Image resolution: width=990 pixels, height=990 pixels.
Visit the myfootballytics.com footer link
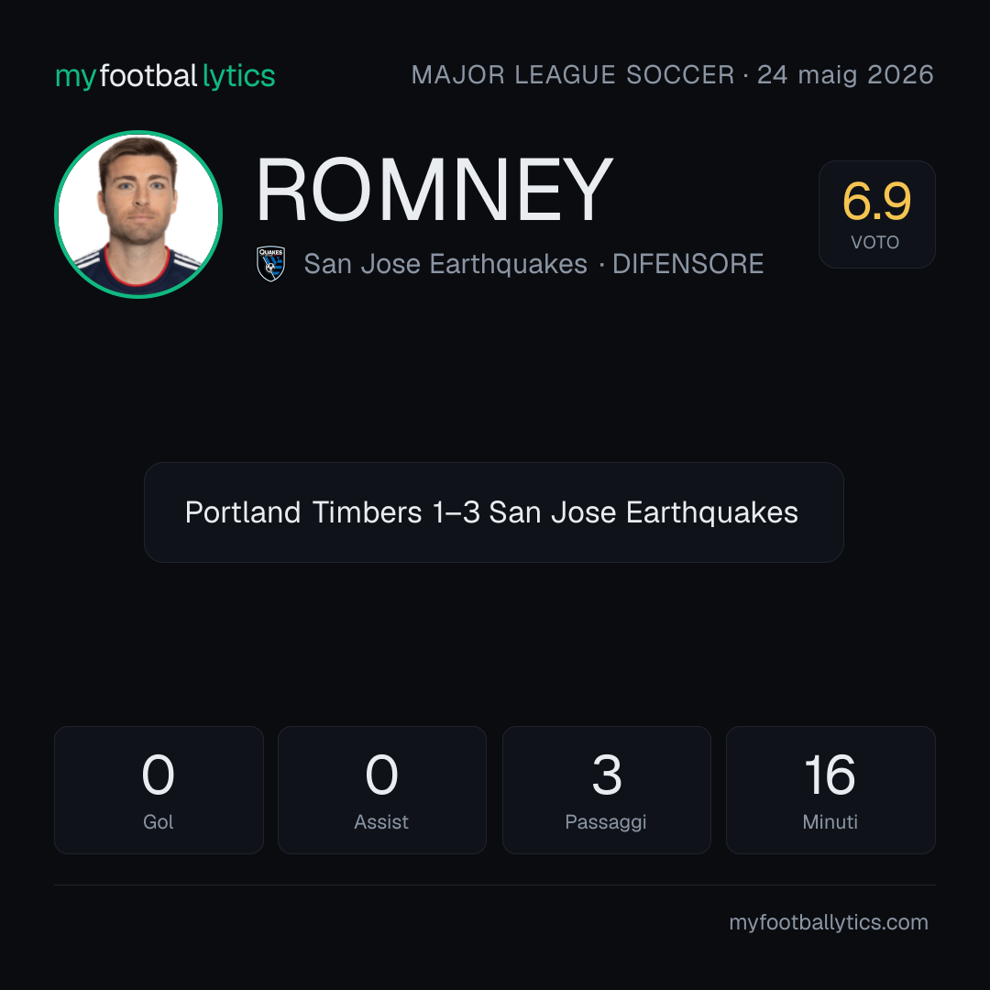coord(829,922)
